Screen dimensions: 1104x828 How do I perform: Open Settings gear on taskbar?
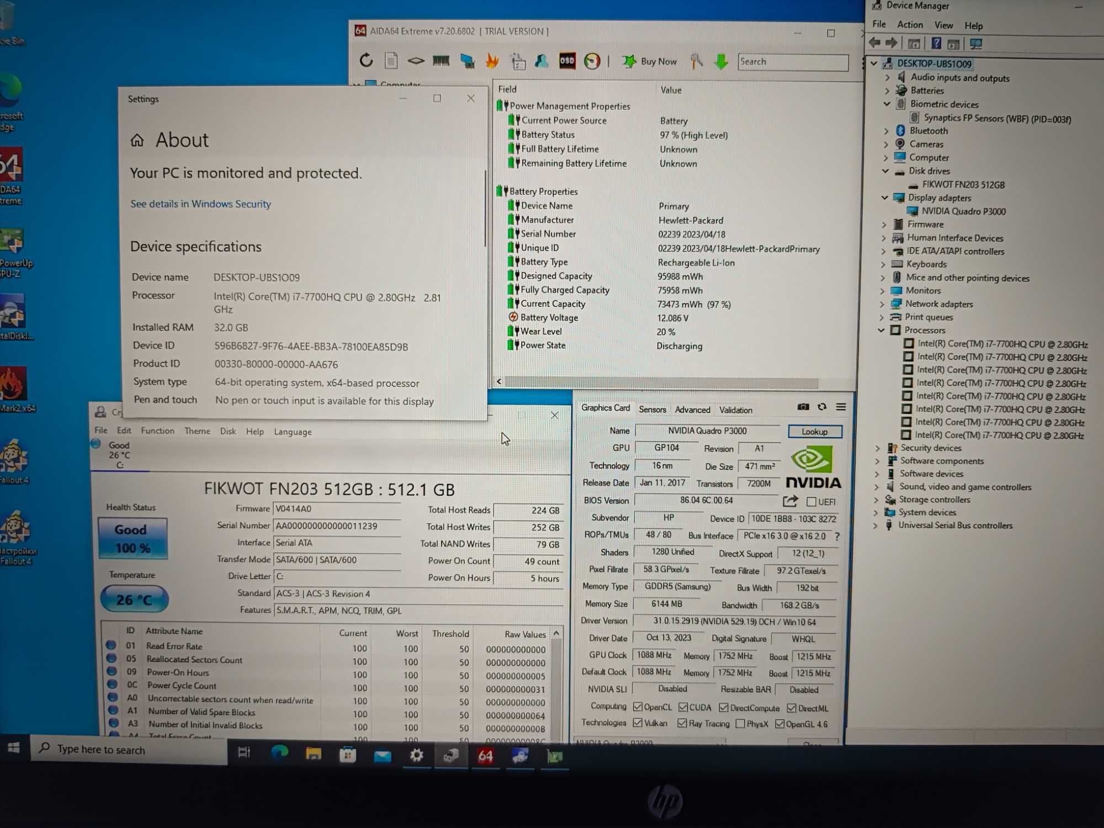coord(417,756)
